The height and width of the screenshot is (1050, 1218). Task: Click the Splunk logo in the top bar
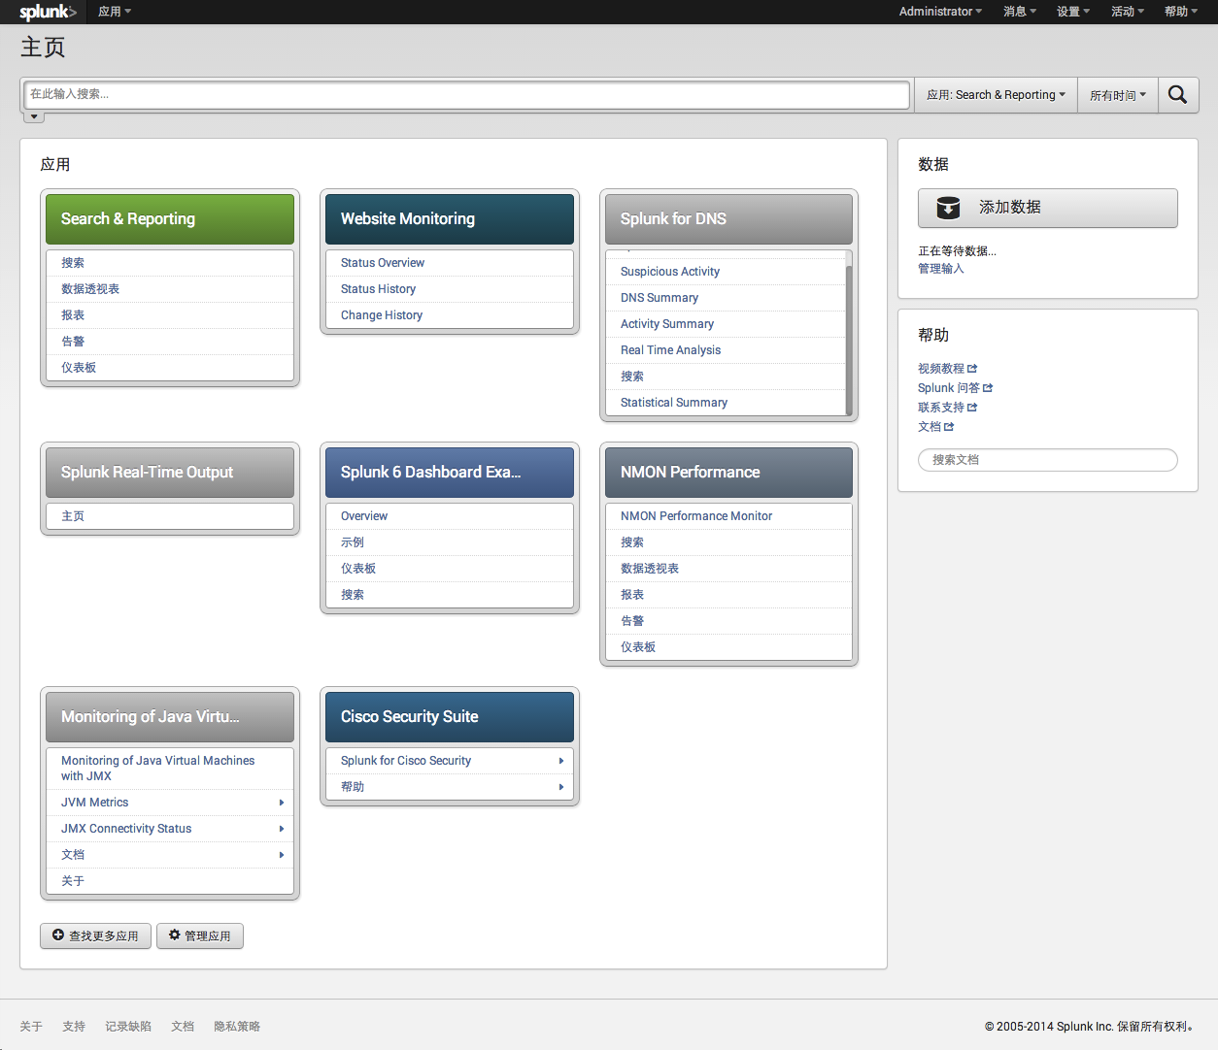pos(47,12)
